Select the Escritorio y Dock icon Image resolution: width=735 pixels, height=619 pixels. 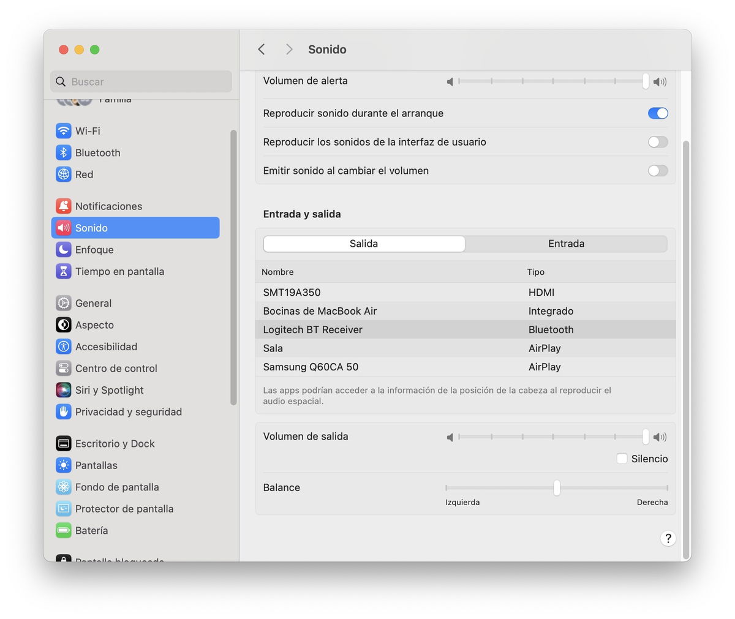[64, 443]
